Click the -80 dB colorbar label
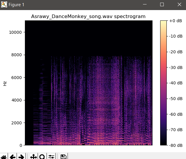Viewport: 186px width, 159px height. 176,145
